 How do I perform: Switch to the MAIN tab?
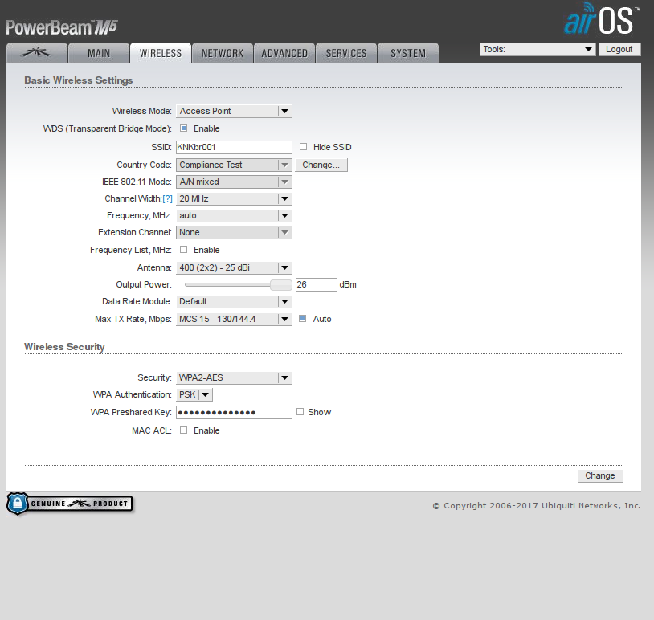[x=99, y=53]
